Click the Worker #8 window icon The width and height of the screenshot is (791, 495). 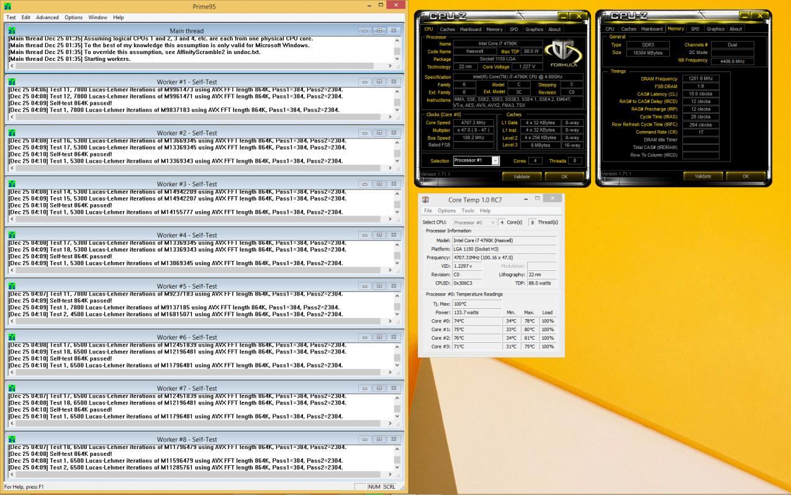coord(12,439)
